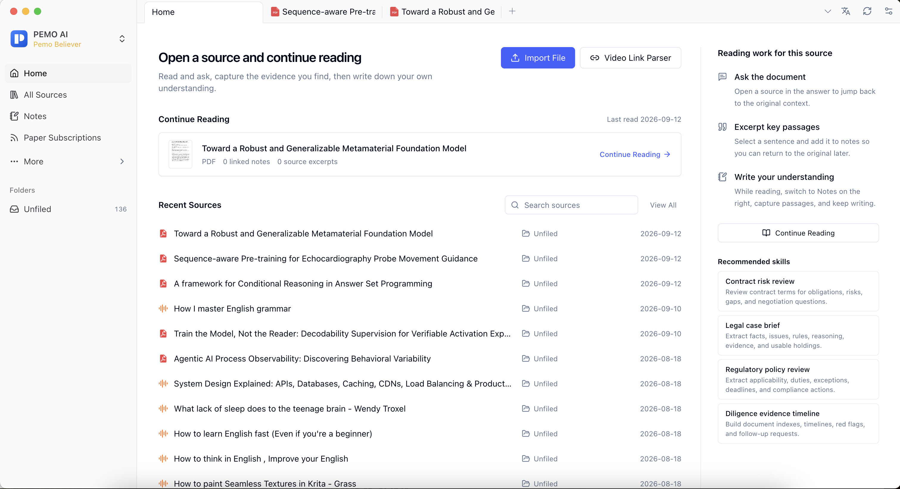Click the Search sources input field
The height and width of the screenshot is (489, 900).
tap(571, 205)
